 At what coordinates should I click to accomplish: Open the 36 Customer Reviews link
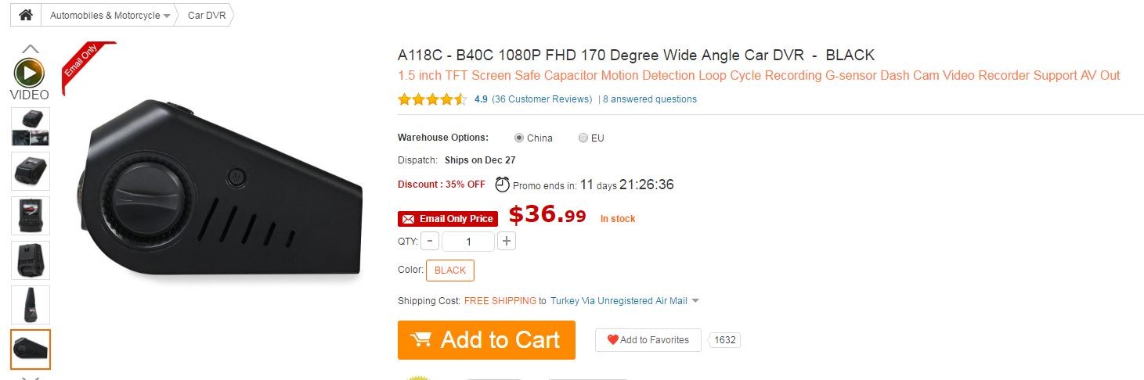tap(542, 99)
